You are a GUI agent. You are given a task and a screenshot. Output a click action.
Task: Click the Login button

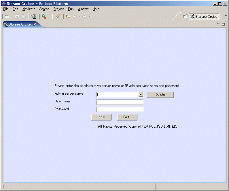(x=101, y=117)
